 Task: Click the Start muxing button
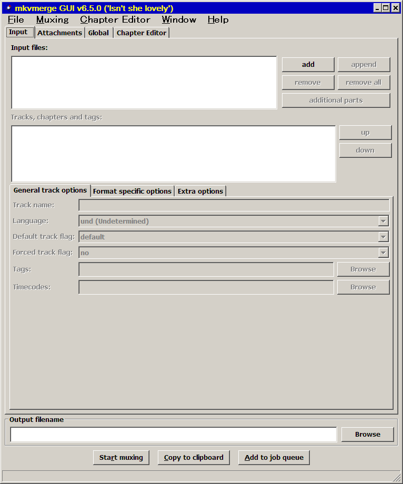[x=121, y=458]
